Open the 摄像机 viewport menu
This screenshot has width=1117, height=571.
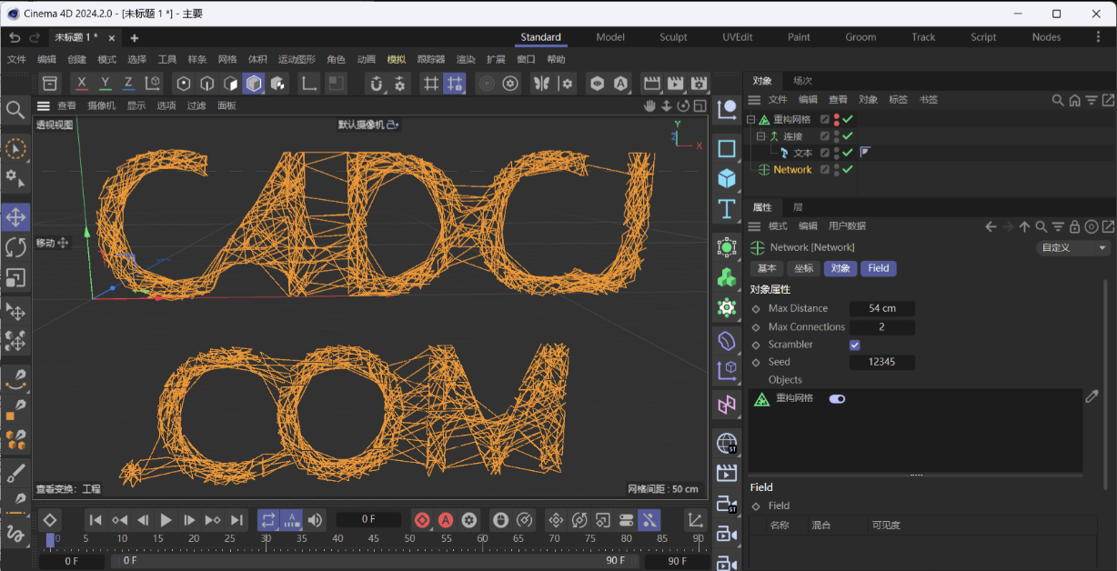click(x=101, y=105)
